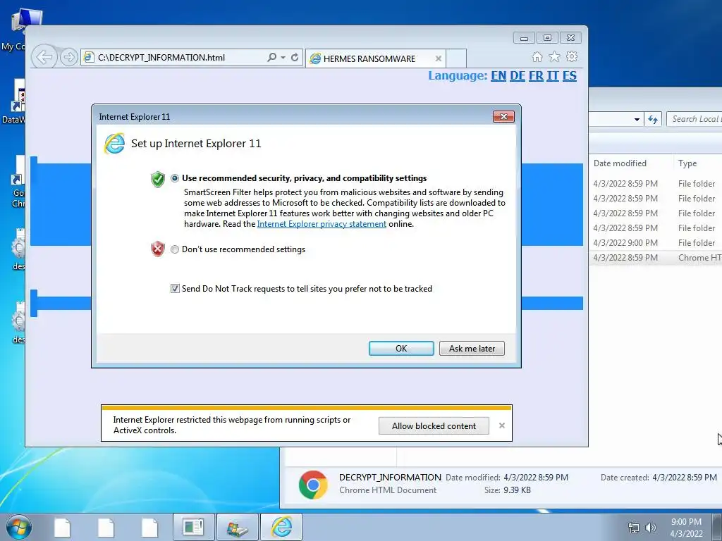Click DECRYPT_INFORMATION name in details pane
Image resolution: width=722 pixels, height=541 pixels.
[x=390, y=478]
